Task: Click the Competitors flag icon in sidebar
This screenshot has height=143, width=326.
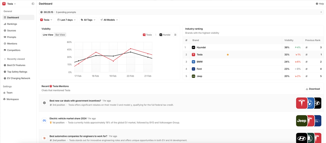Action: (x=5, y=50)
